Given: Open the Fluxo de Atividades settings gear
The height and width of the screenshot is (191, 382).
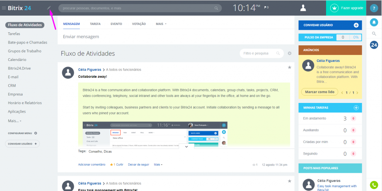Looking at the screenshot, I should [289, 53].
